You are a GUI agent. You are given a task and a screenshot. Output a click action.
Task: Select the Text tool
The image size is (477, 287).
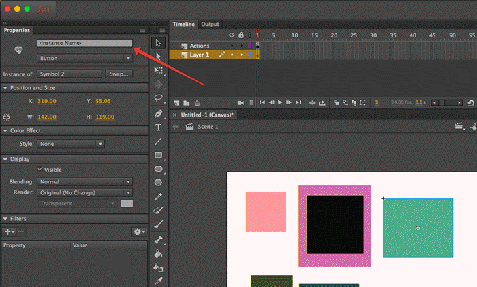pos(158,127)
